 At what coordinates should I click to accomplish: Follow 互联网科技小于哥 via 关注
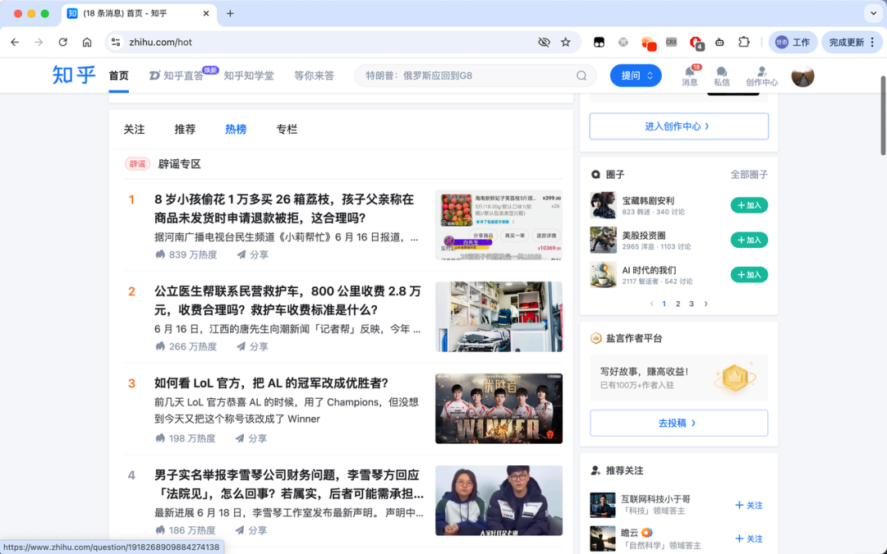[x=748, y=506]
